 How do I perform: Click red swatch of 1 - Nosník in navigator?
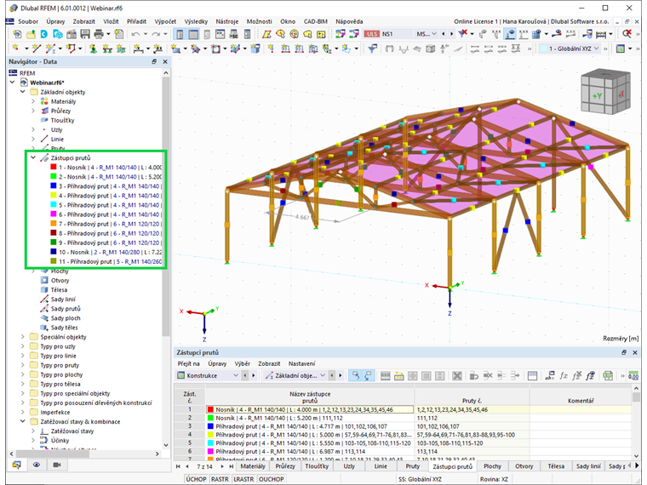[54, 167]
